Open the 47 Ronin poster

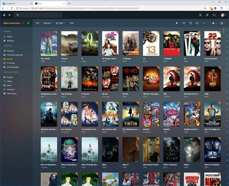coord(90,79)
